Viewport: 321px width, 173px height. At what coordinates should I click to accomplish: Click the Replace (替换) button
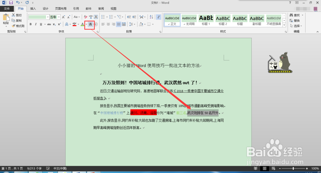(x=295, y=21)
